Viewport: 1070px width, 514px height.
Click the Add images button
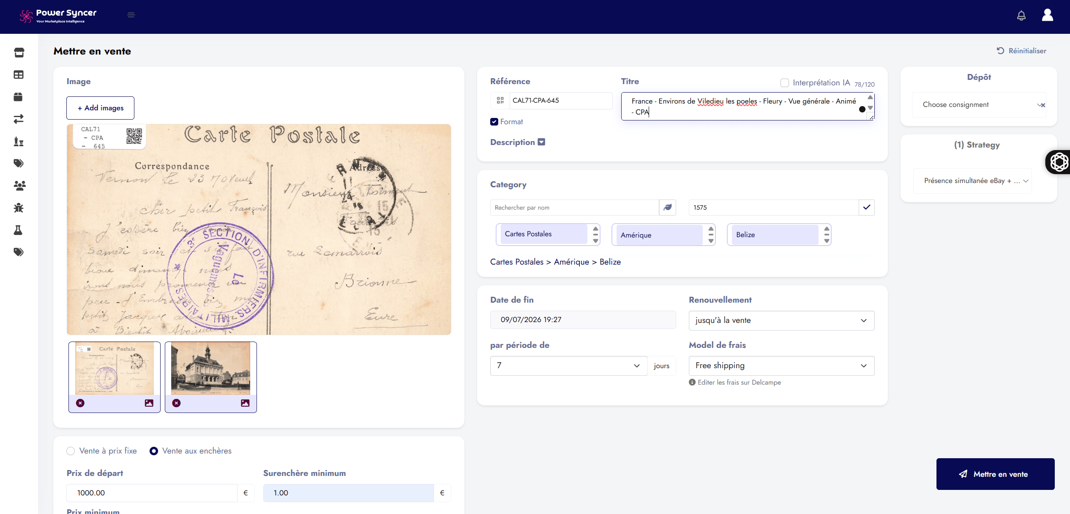point(100,108)
